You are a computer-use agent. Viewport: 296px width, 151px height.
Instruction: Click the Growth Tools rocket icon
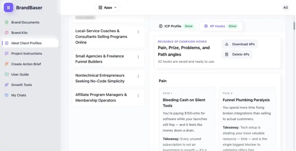[7, 85]
